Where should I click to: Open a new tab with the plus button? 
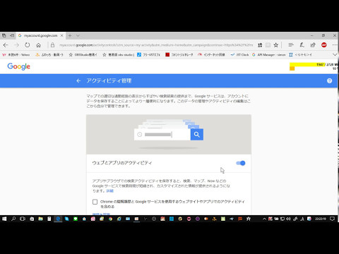click(70, 35)
